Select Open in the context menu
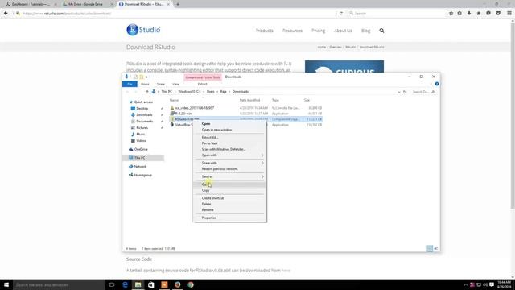 (229, 124)
